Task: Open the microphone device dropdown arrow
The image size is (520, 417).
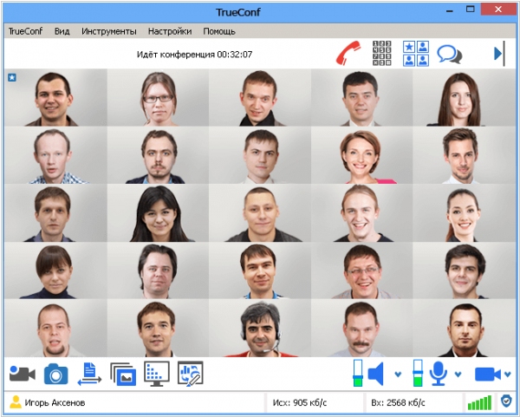Action: pos(458,375)
